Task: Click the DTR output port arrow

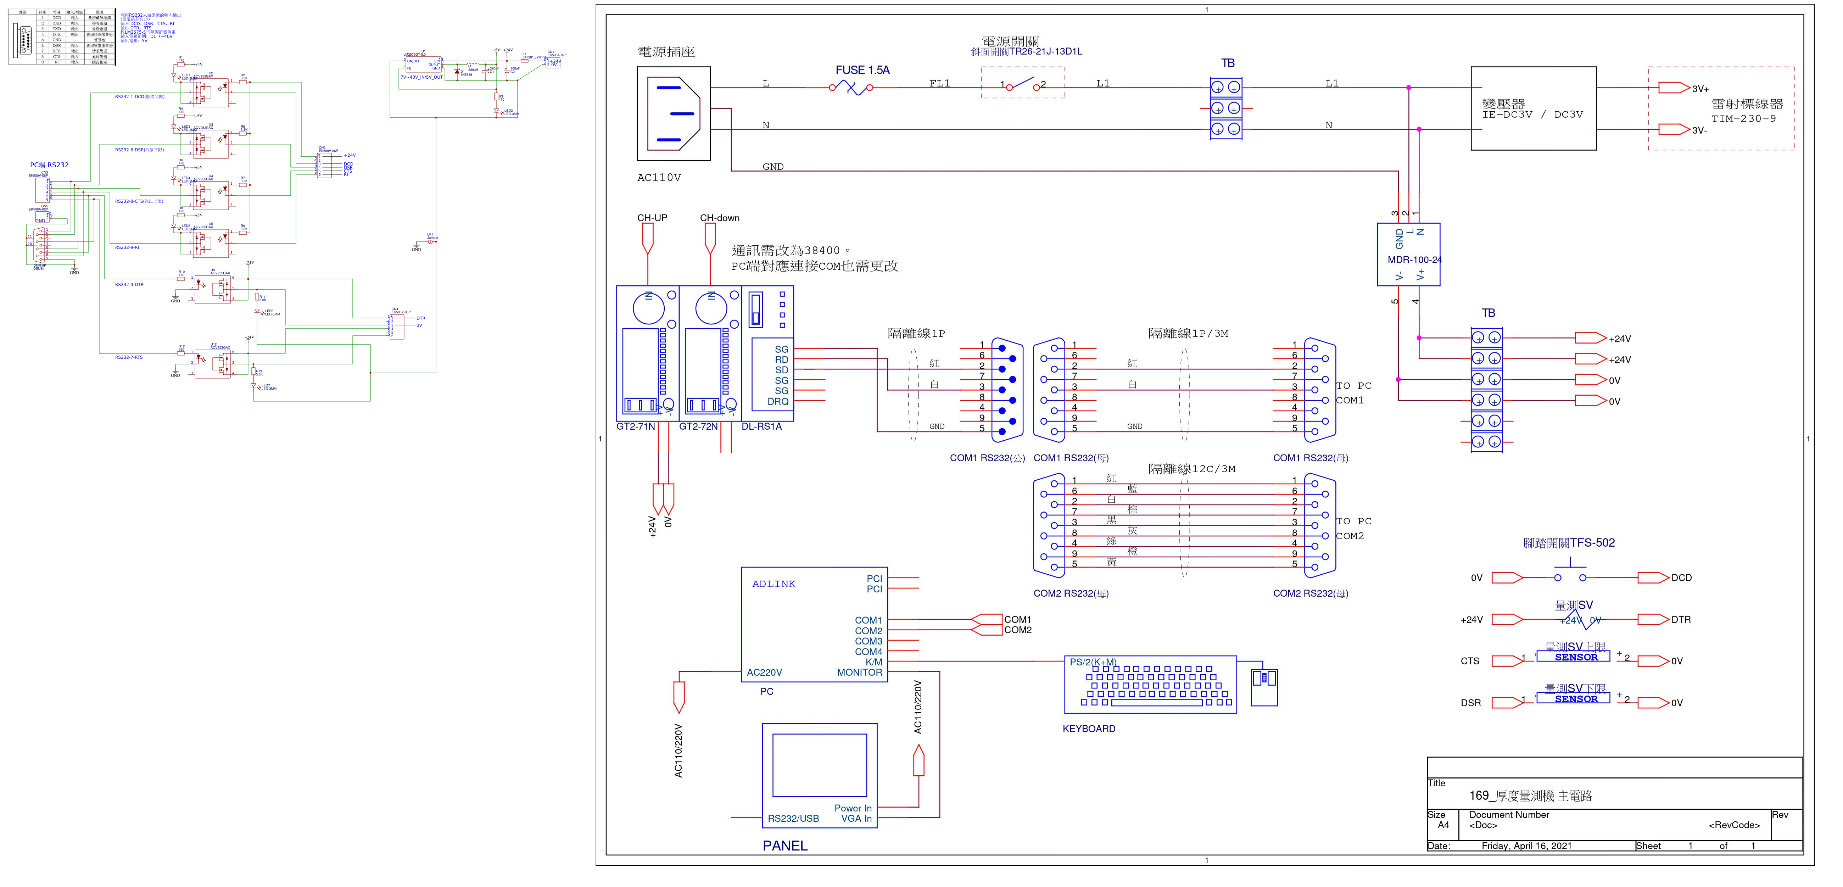Action: (1653, 619)
